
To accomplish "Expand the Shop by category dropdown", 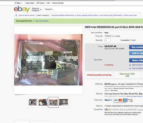I will 37,9.
